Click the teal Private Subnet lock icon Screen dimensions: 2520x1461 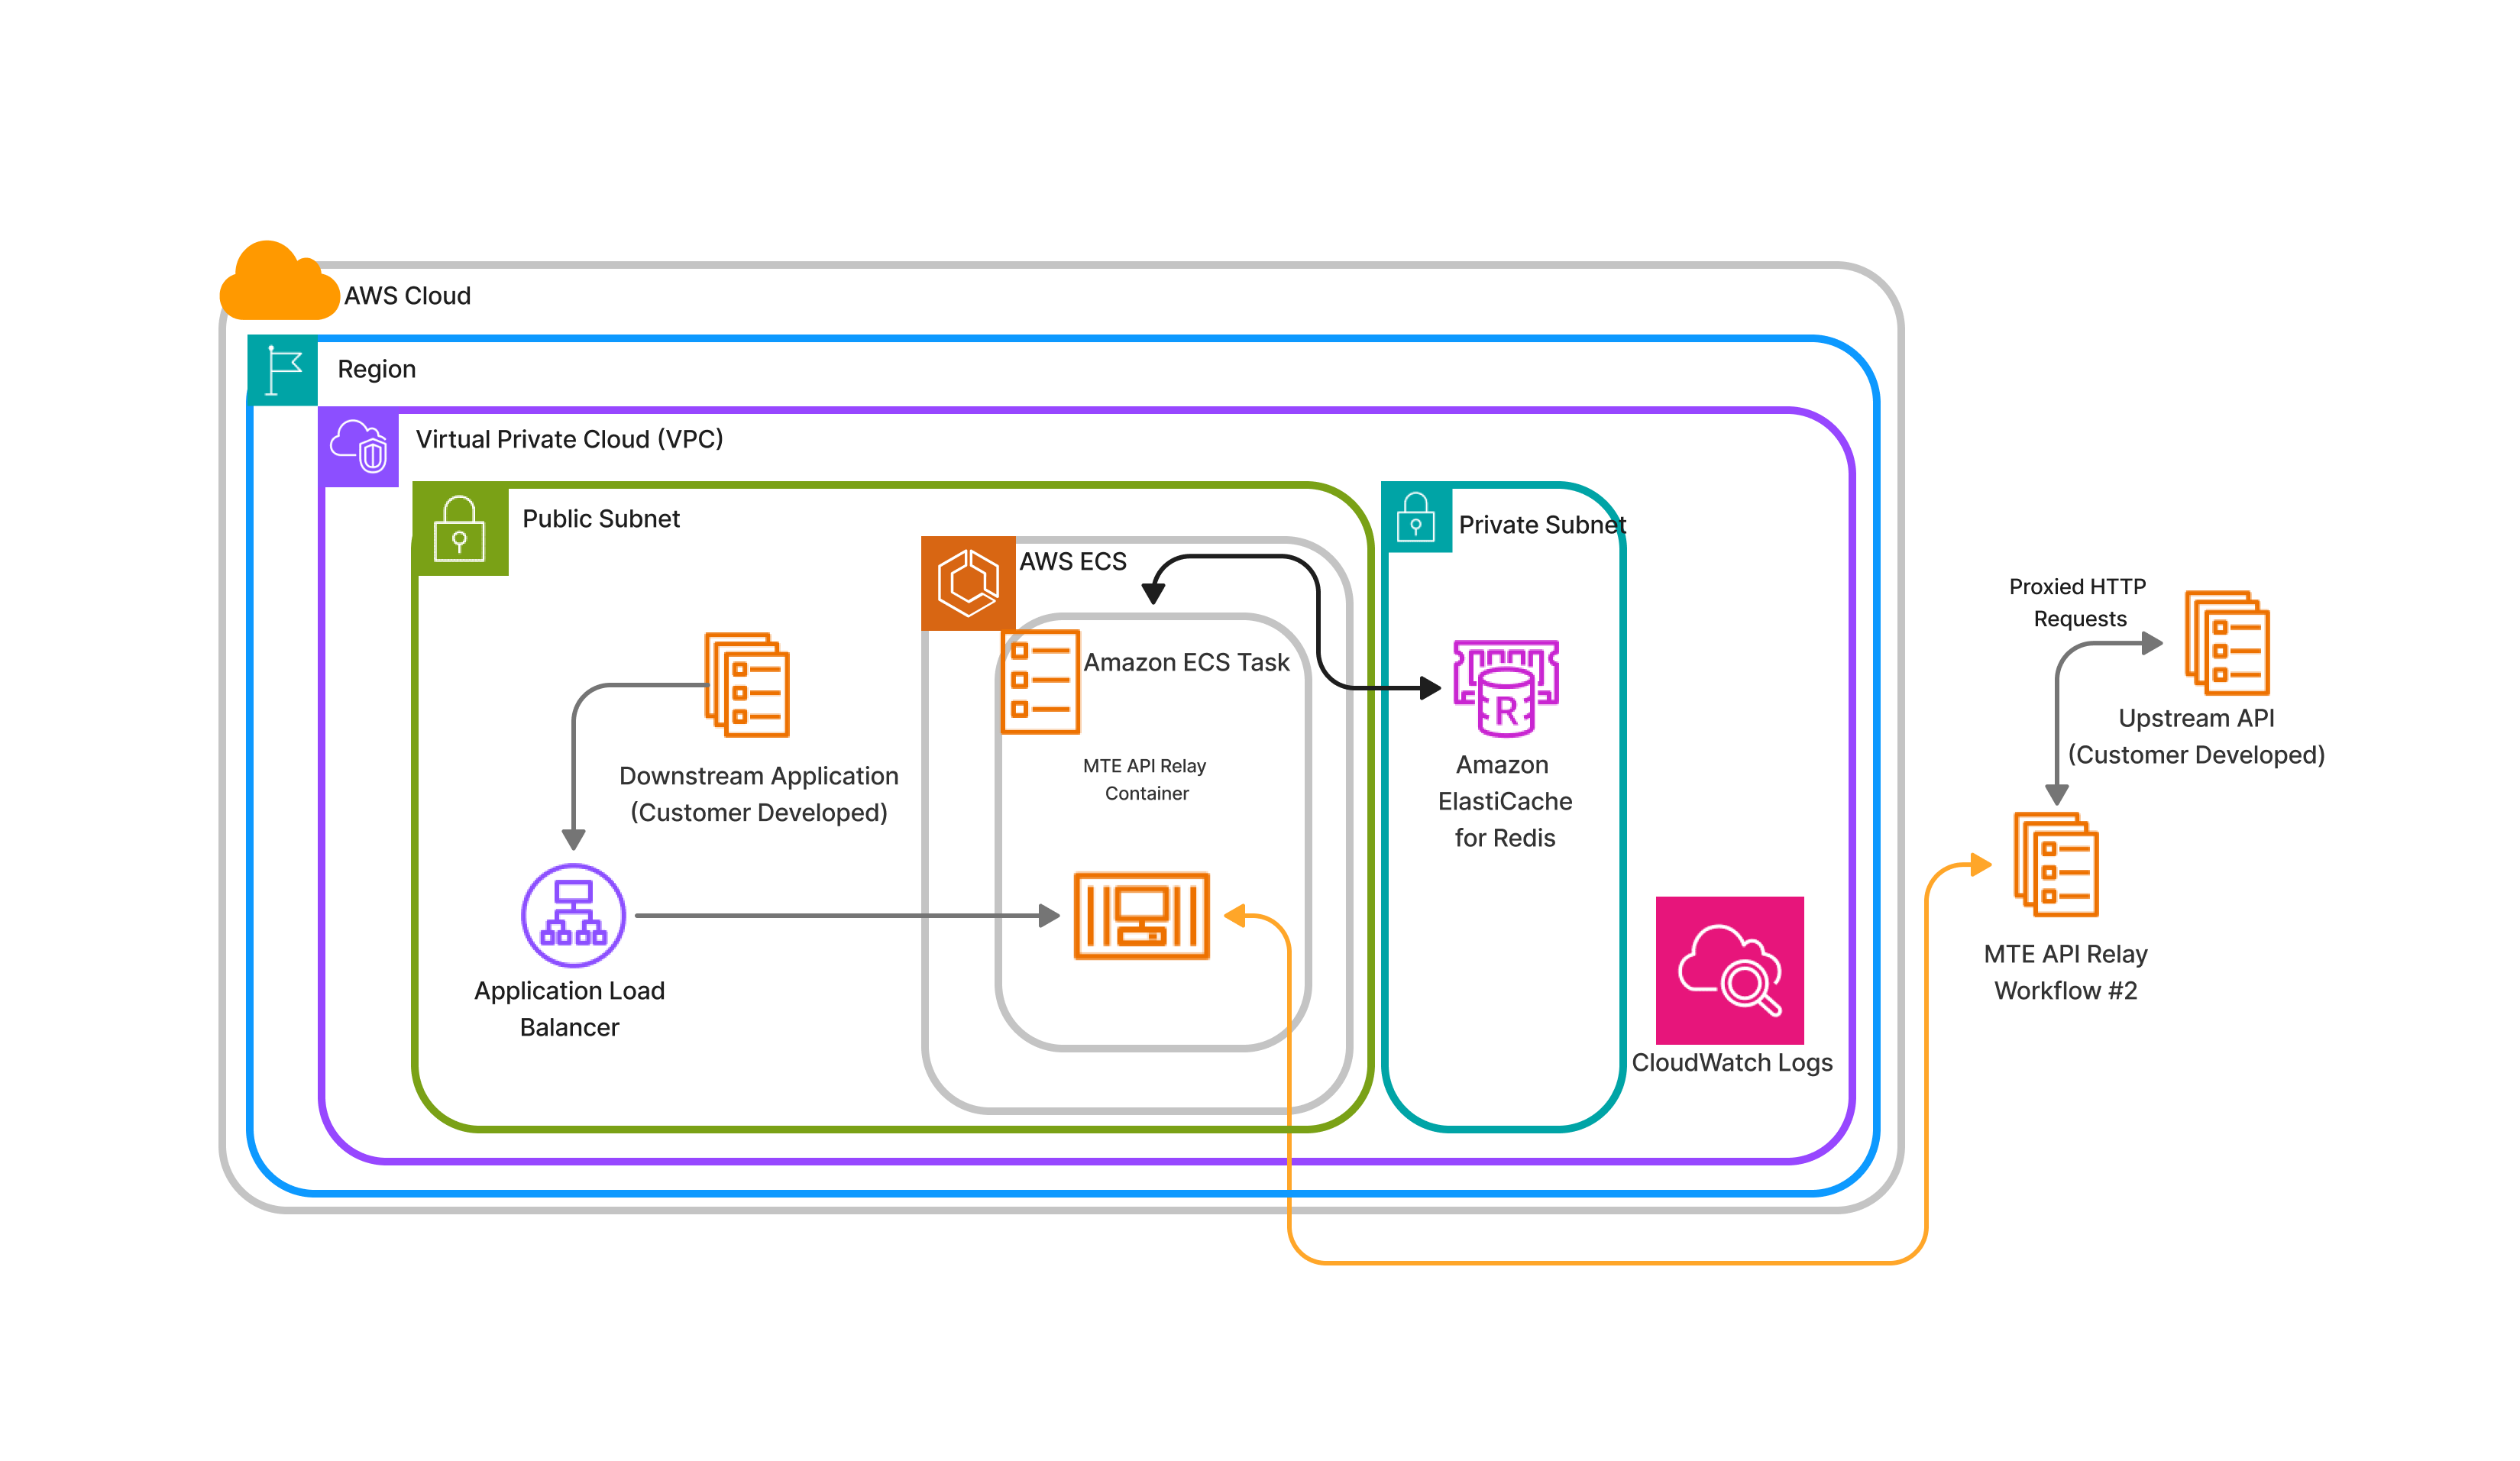[x=1417, y=518]
